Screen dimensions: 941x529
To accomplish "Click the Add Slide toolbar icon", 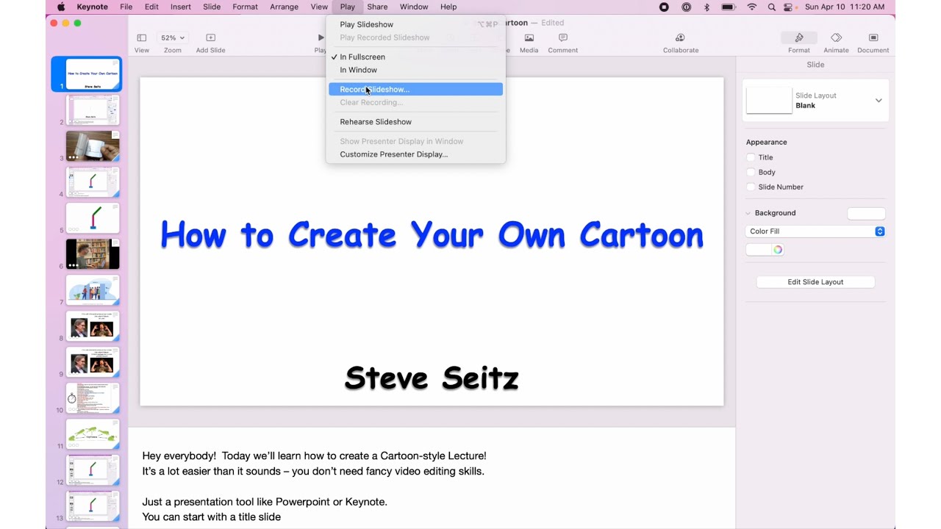I will [210, 37].
